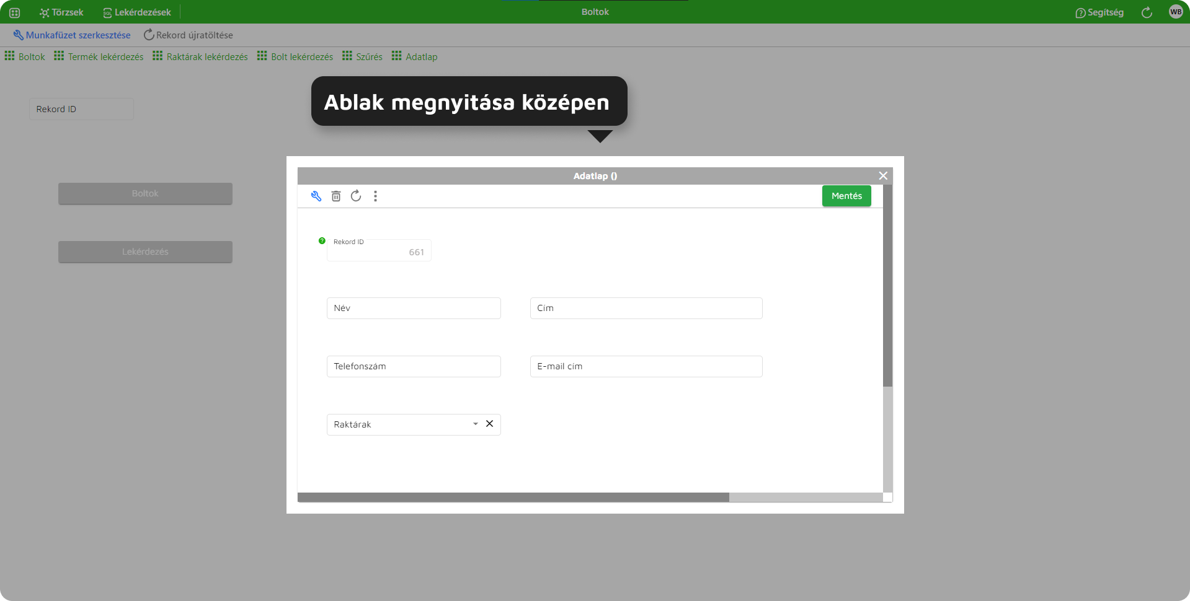Open the Lekérdezések menu

point(137,12)
